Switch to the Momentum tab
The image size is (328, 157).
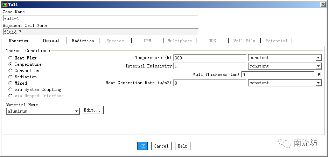point(19,41)
